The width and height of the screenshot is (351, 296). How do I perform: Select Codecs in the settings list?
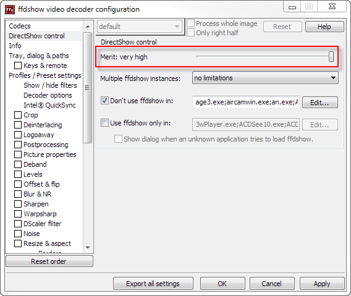pos(20,26)
